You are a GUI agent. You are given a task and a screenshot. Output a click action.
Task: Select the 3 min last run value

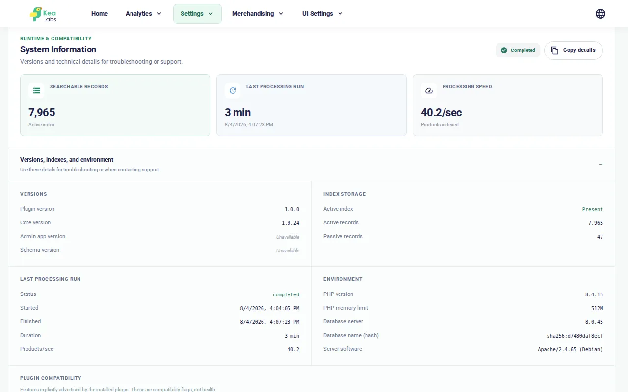click(x=238, y=112)
